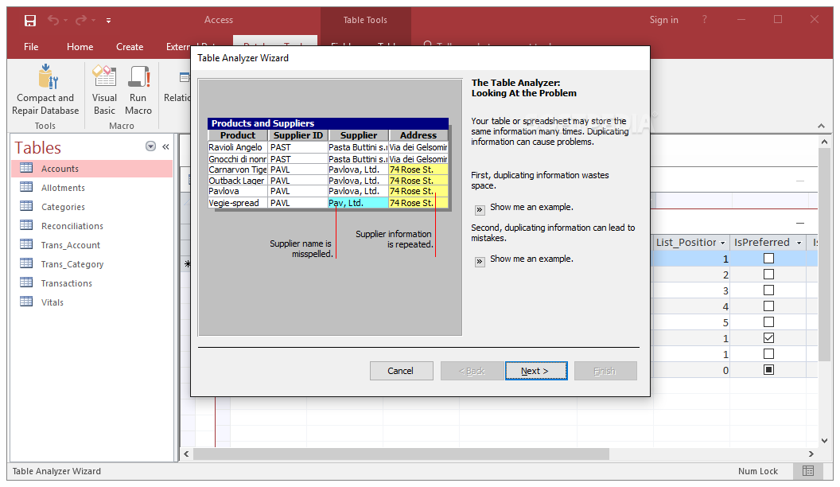Toggle IsPreferred checkbox in List_Position 3 row
The image size is (840, 487).
point(768,290)
